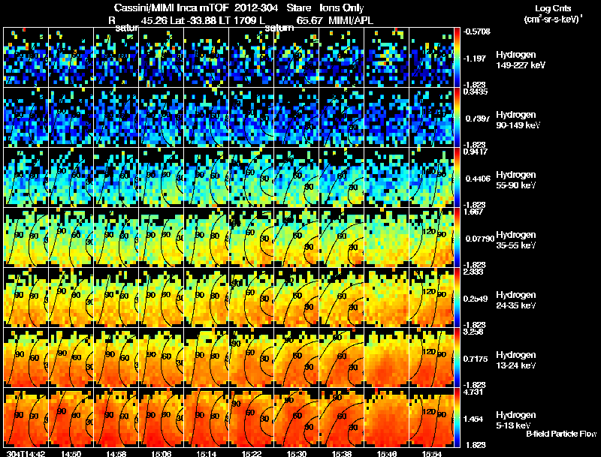Click the color bar beside Hydrogen 35-55 keV
The image size is (601, 457).
457,237
